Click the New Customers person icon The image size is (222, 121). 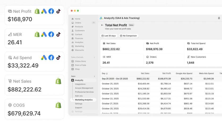click(x=189, y=57)
